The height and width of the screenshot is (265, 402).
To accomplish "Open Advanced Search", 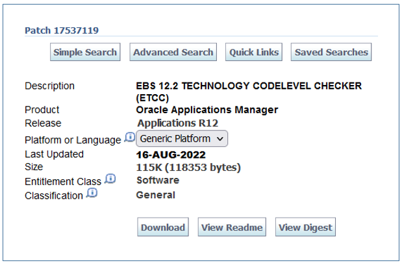I will click(x=173, y=53).
